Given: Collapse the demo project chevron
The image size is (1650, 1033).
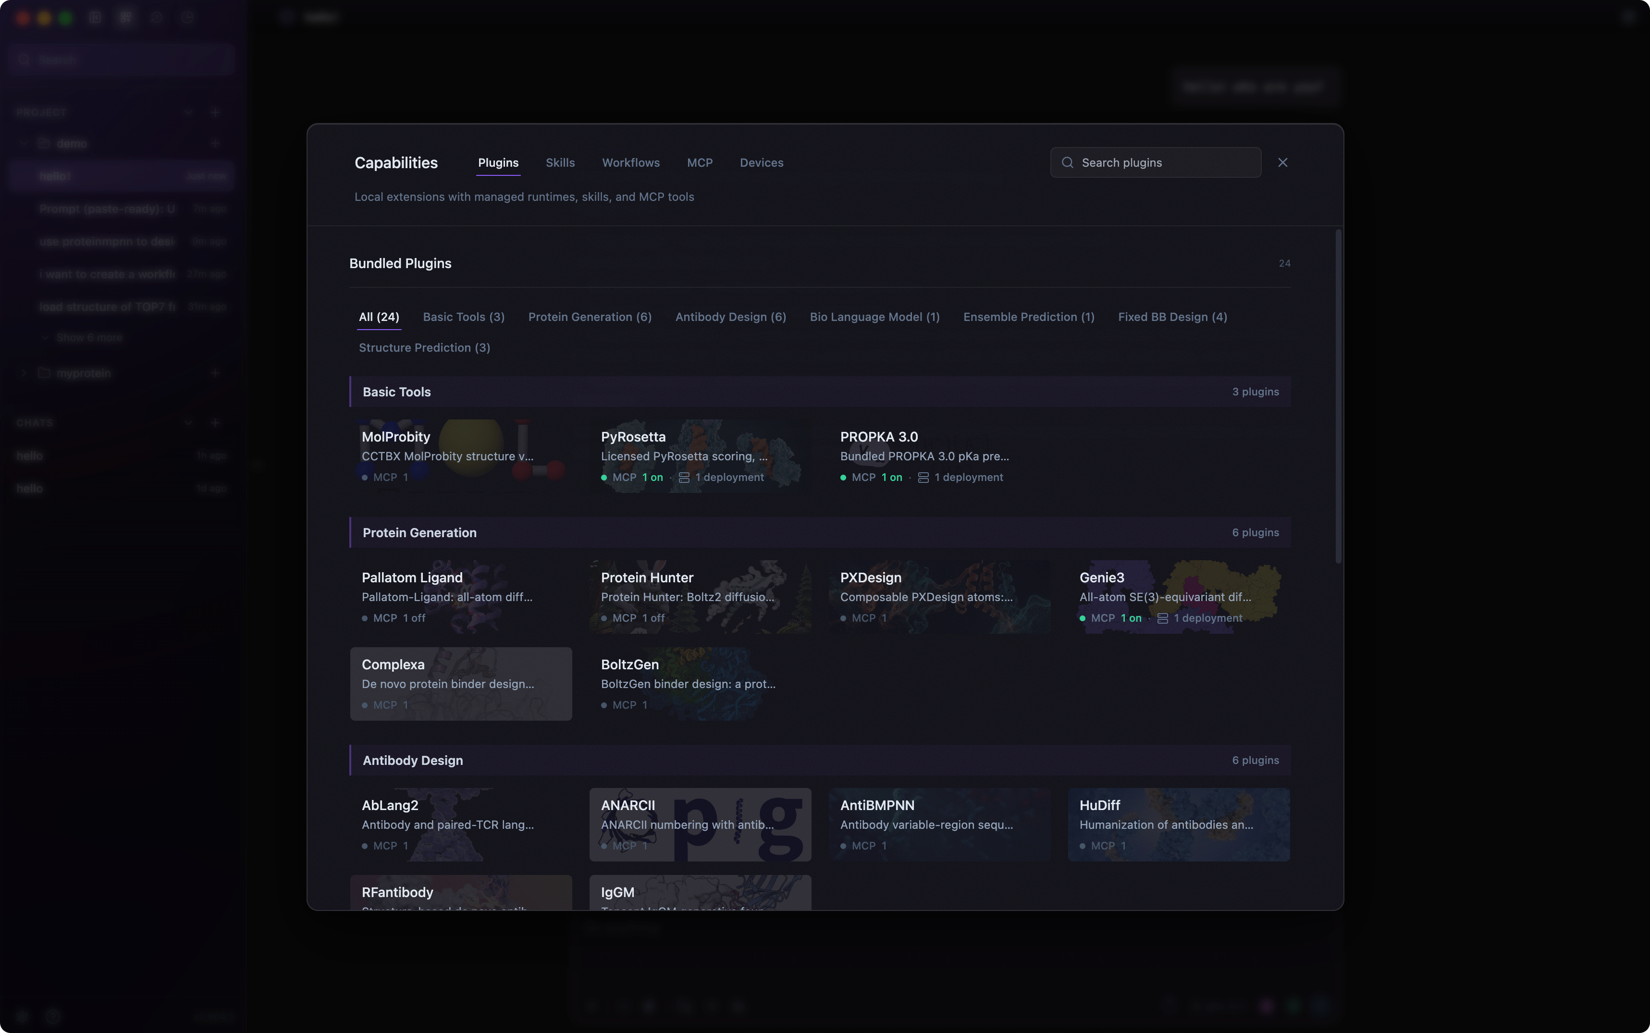Looking at the screenshot, I should [x=24, y=144].
